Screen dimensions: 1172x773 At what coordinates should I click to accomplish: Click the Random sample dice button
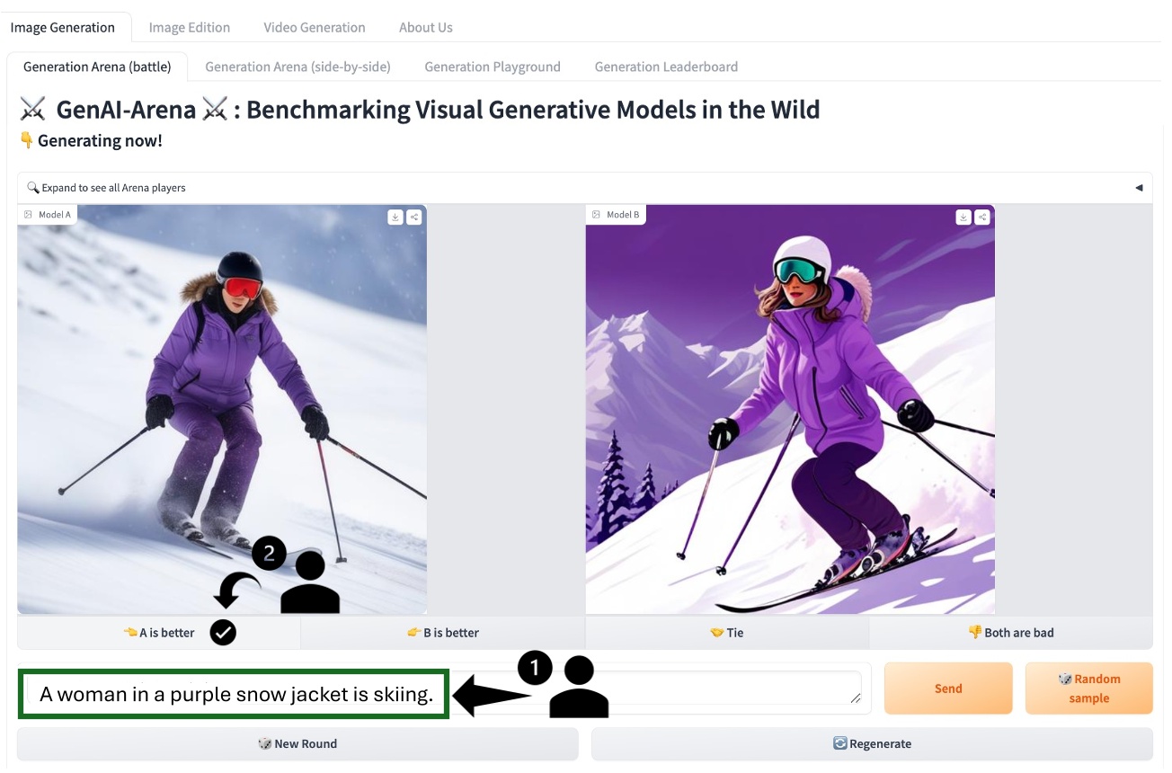pos(1088,689)
